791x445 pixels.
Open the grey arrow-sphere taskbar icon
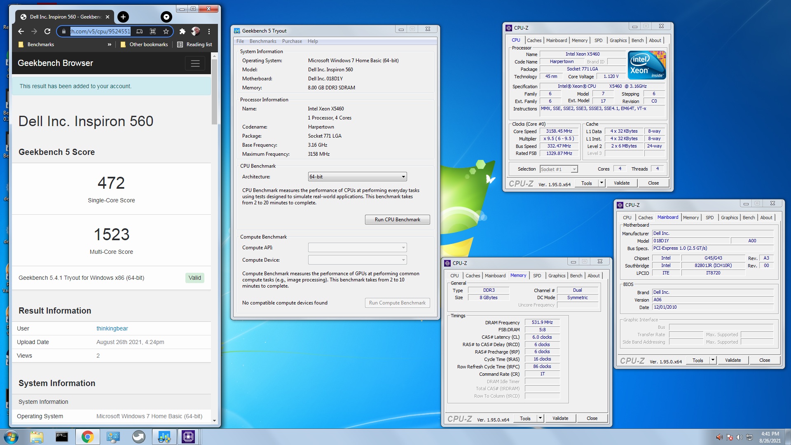[138, 437]
